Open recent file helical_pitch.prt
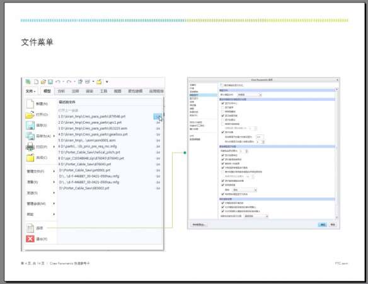The width and height of the screenshot is (368, 284). [x=89, y=152]
